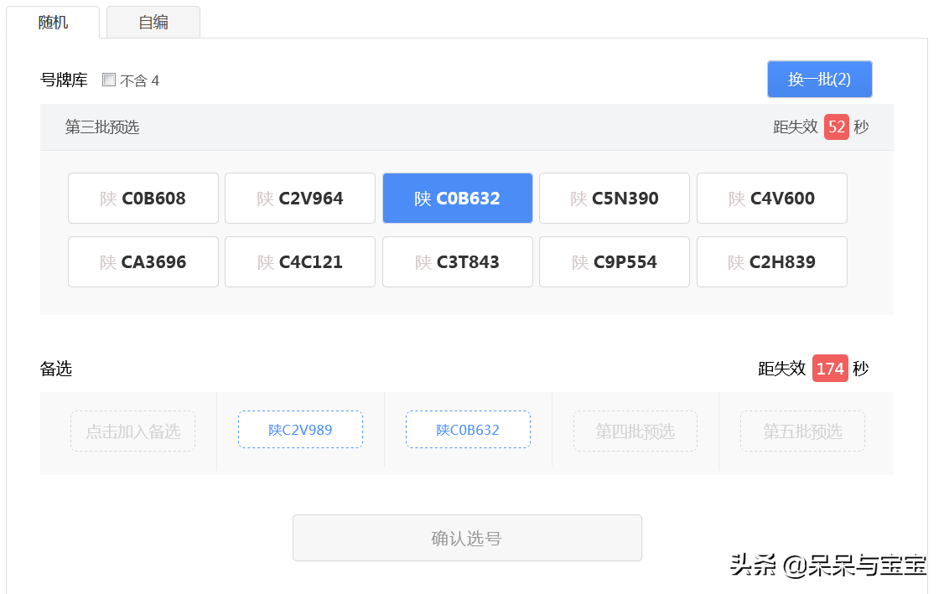The height and width of the screenshot is (594, 944).
Task: Click the highlighted plate 陕 C0B632
Action: 458,198
